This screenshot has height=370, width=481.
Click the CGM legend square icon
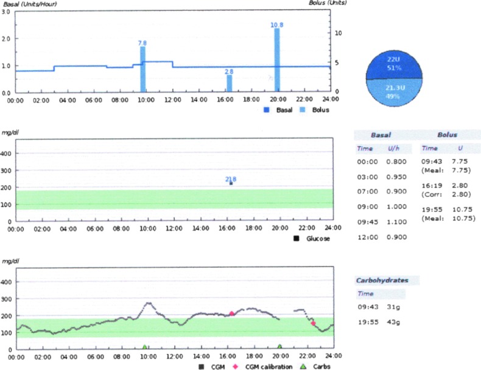pos(202,366)
